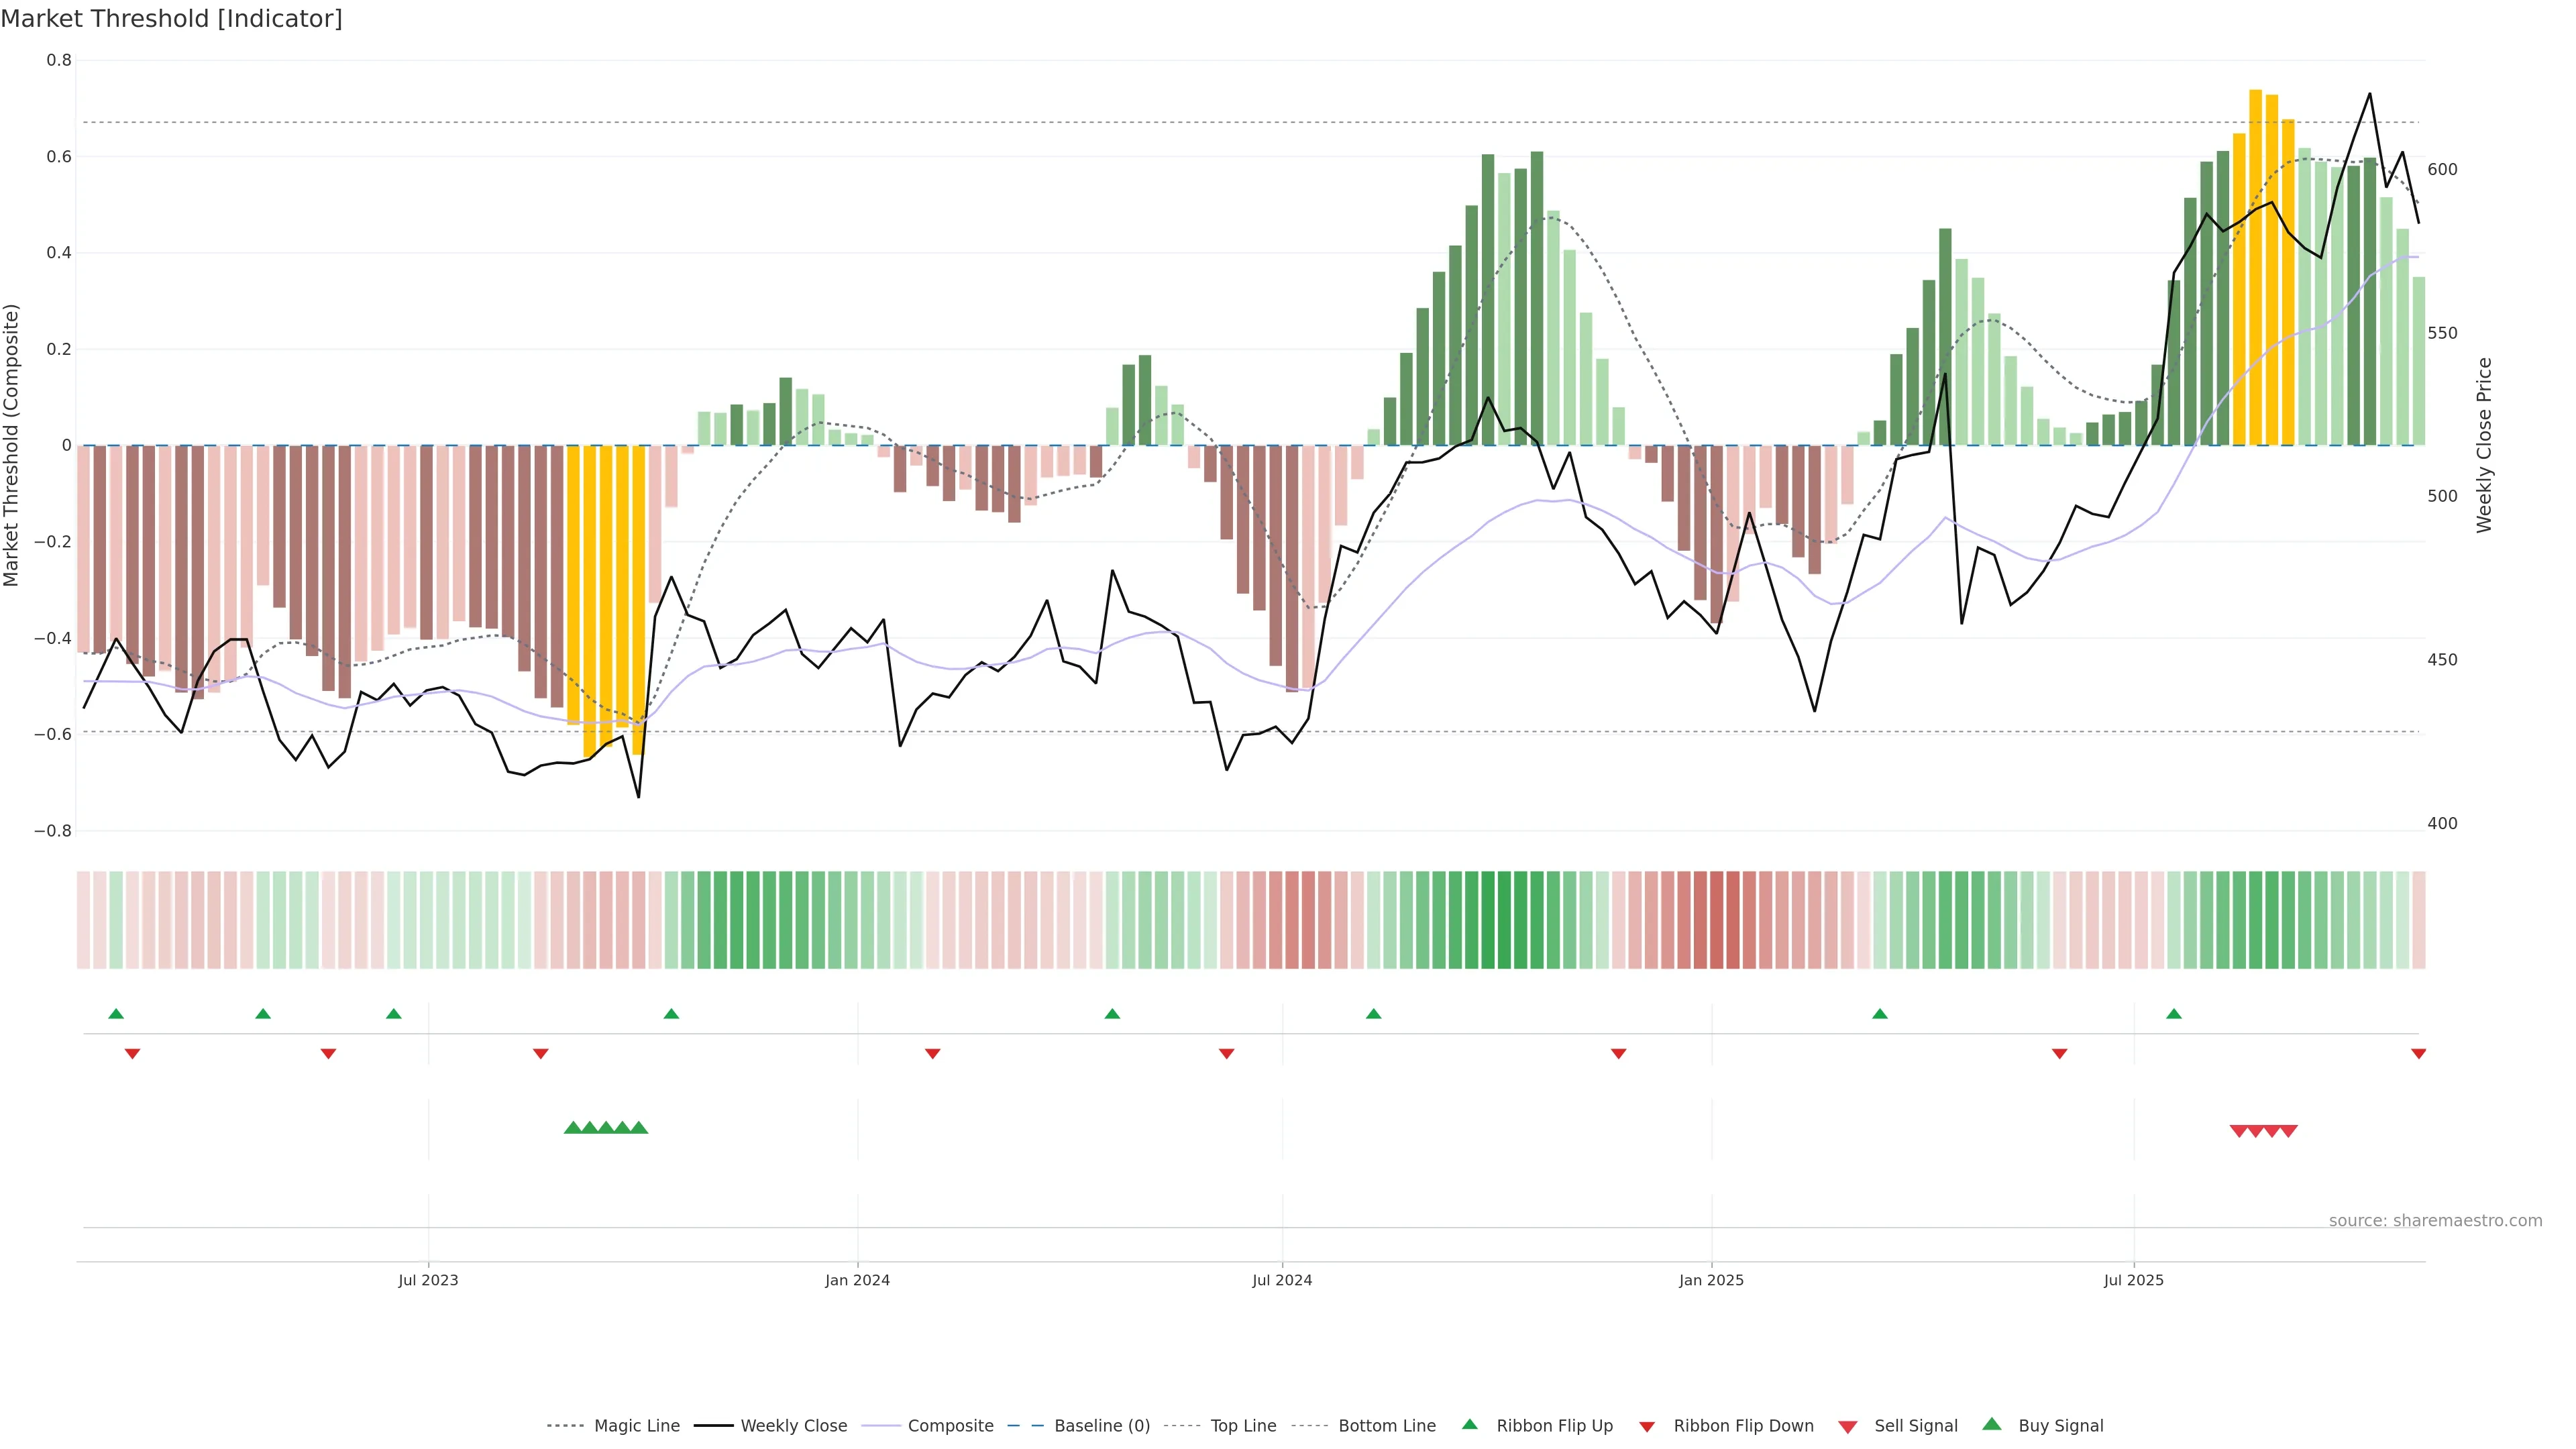2576x1449 pixels.
Task: Toggle the Top Line legend item
Action: (x=1243, y=1426)
